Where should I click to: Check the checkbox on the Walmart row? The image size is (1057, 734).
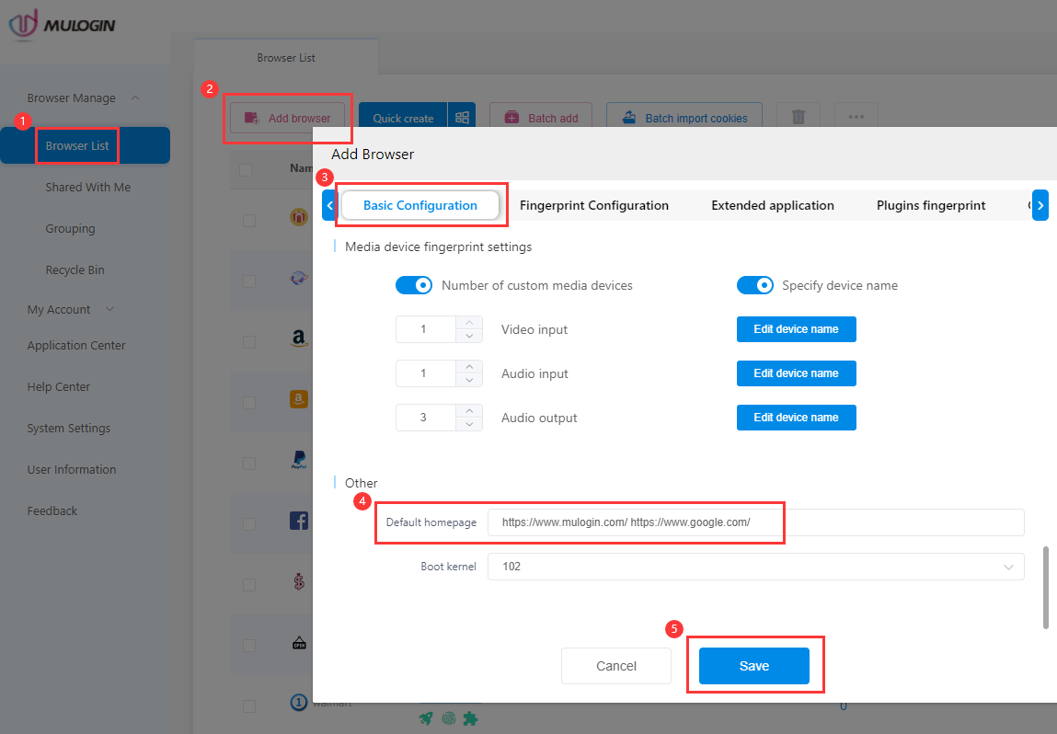coord(249,705)
